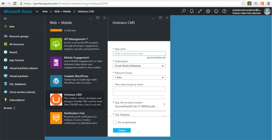Open the Notification Hub title

(x=74, y=113)
